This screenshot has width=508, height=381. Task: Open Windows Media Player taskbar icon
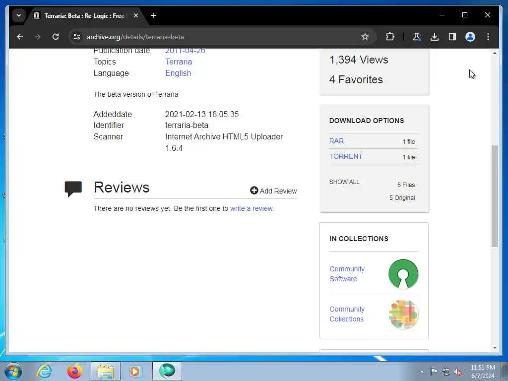(135, 371)
